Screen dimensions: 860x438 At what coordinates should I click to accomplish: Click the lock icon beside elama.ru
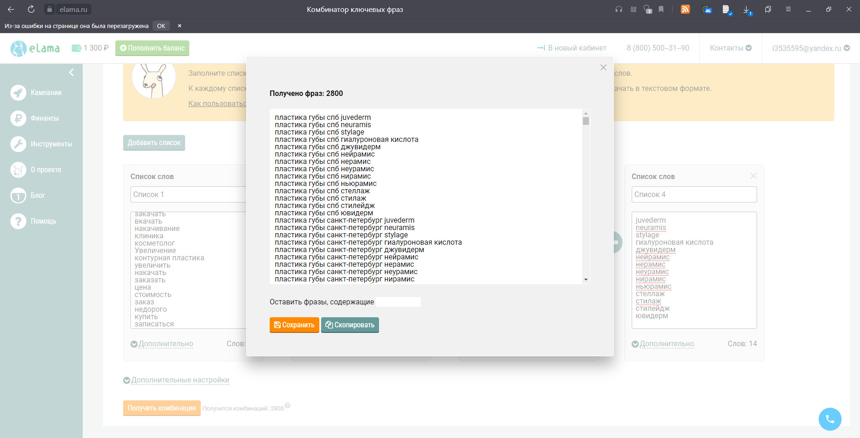pos(50,9)
